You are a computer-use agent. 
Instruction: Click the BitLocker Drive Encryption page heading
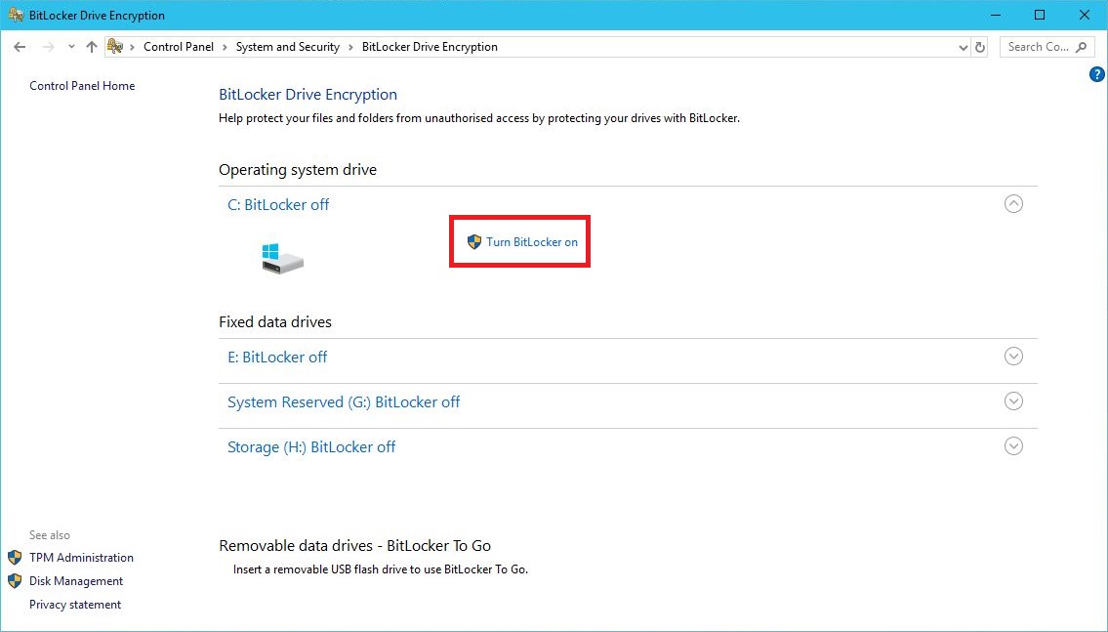[x=308, y=94]
